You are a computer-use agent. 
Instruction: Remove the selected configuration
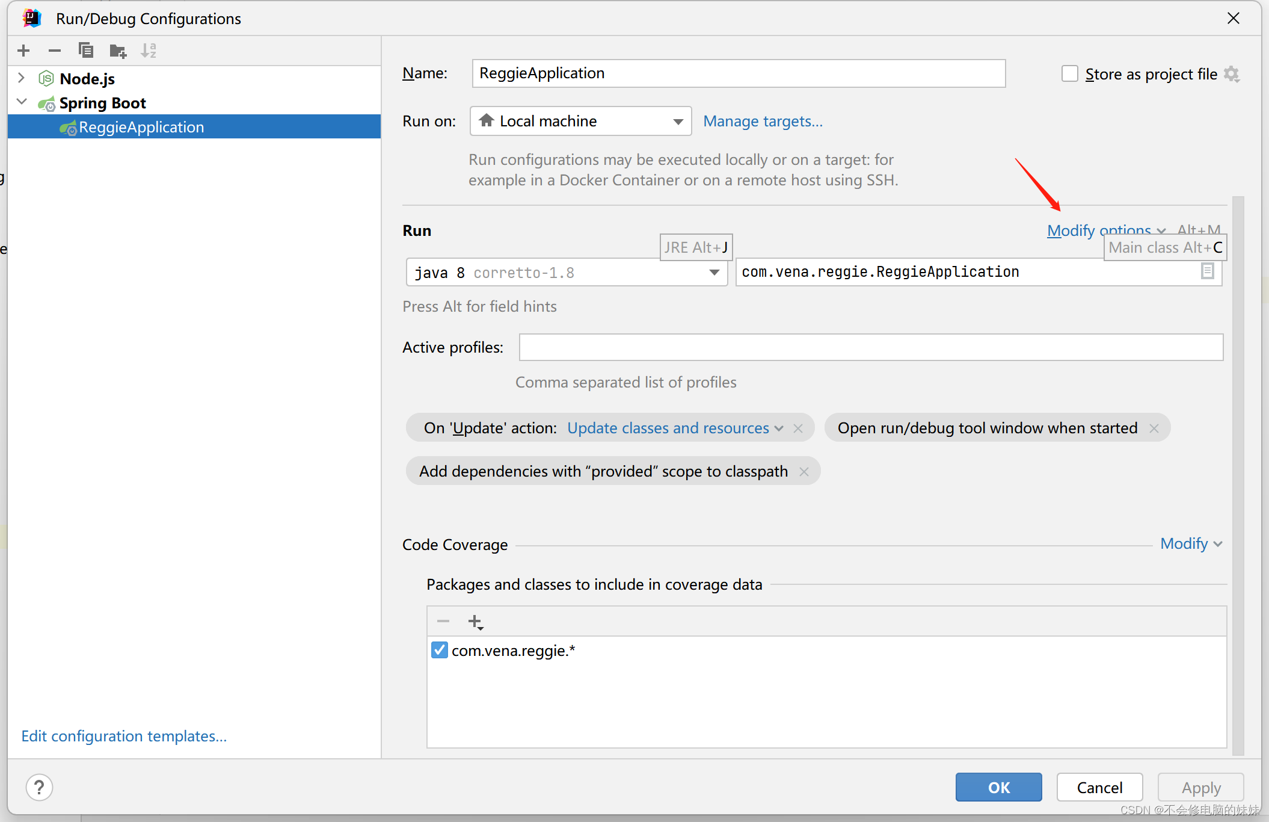coord(54,51)
